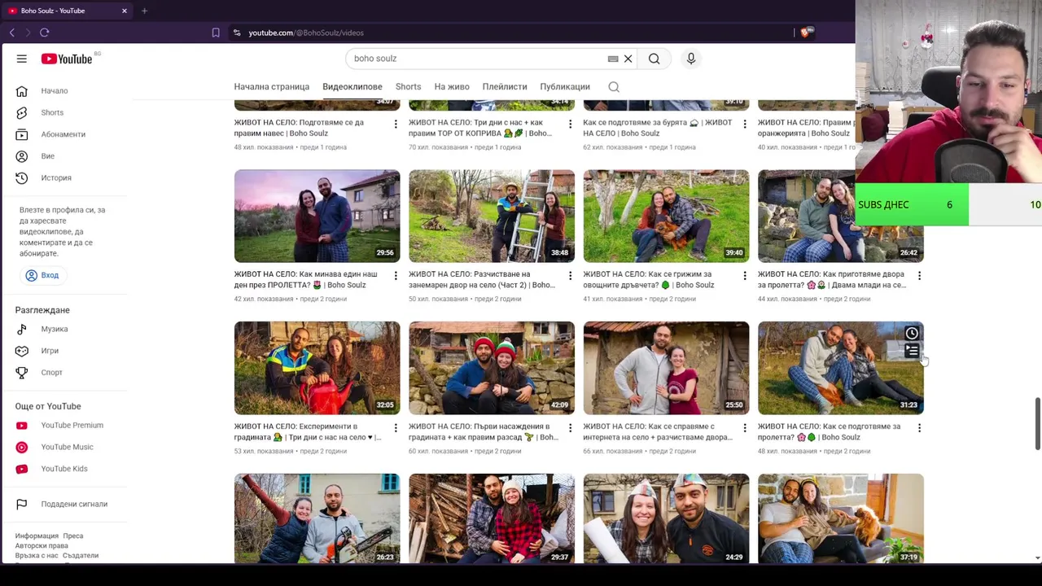Switch to Плейлисти tab
The width and height of the screenshot is (1042, 586).
tap(505, 86)
